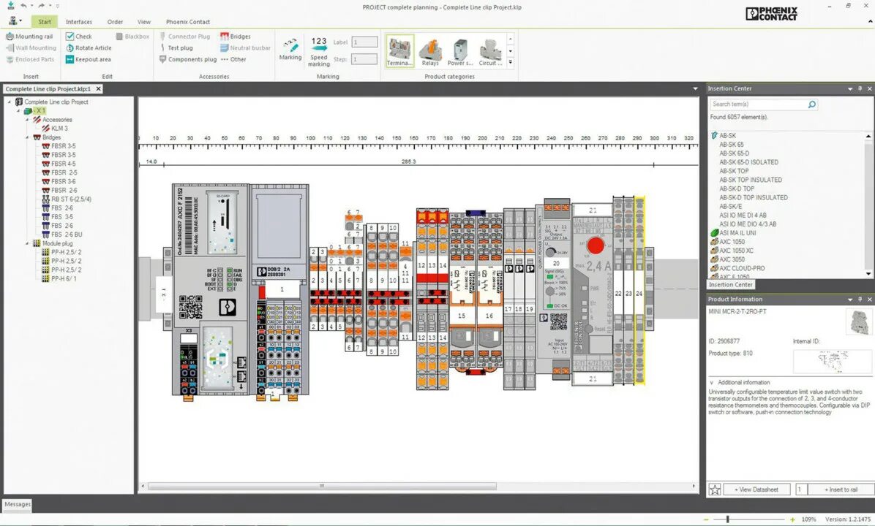
Task: Click the quantity field beside Insert to rail
Action: tap(800, 489)
